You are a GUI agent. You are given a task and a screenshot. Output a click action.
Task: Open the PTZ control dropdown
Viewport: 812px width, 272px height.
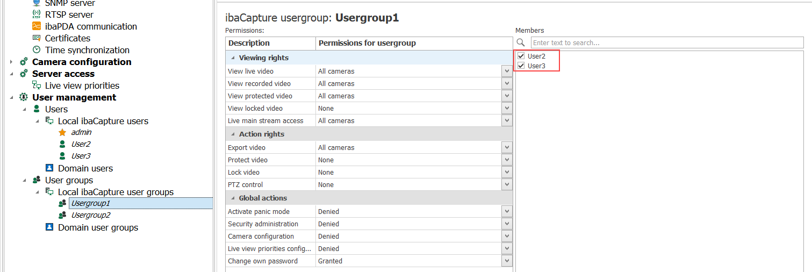507,184
